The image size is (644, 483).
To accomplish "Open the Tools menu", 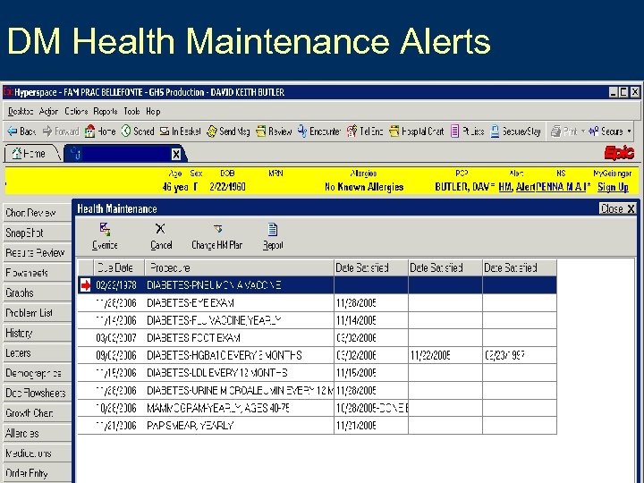I will pos(131,111).
